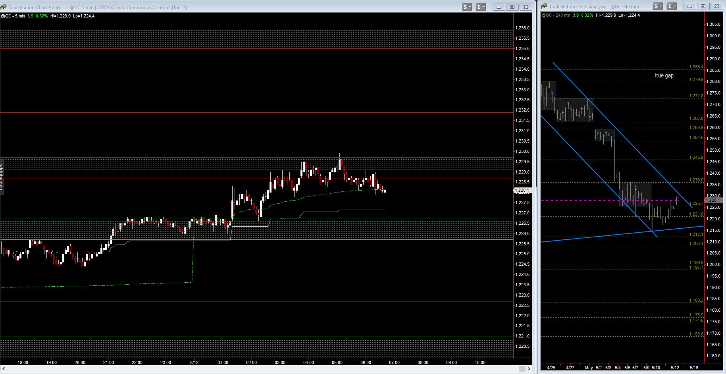Open the I interval-link dropdown in the 5 min chart window
726x374 pixels.
[481, 7]
